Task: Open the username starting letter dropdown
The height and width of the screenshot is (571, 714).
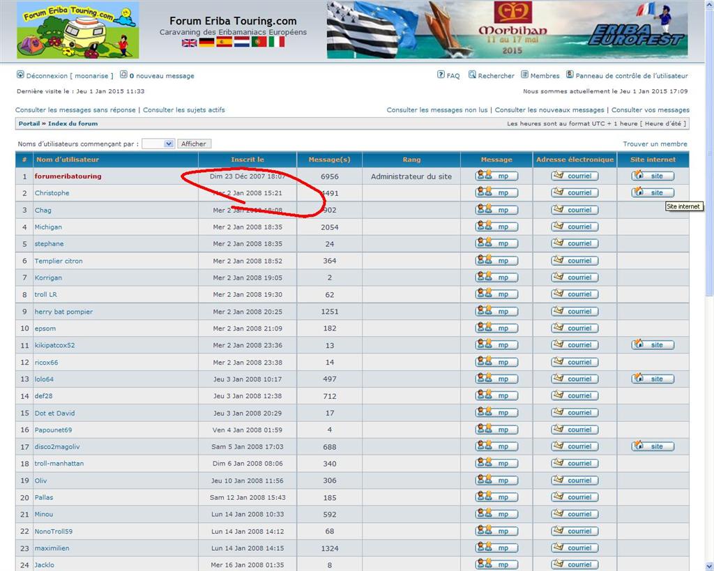Action: [x=158, y=144]
